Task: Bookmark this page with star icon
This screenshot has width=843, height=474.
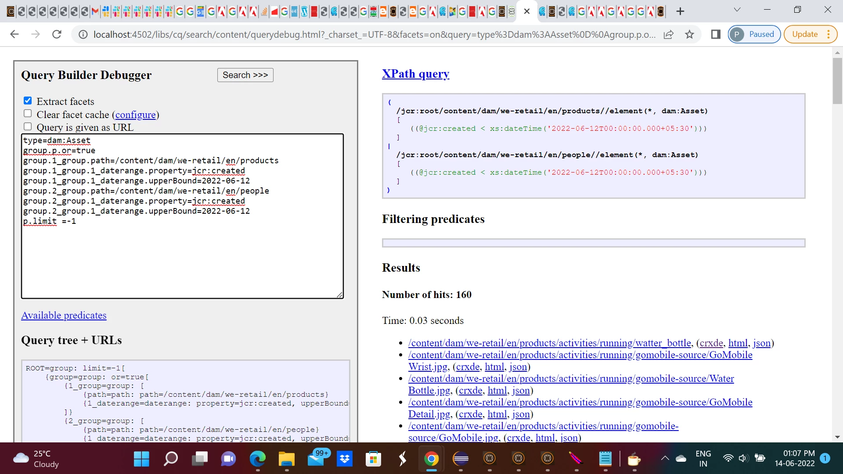Action: coord(689,34)
